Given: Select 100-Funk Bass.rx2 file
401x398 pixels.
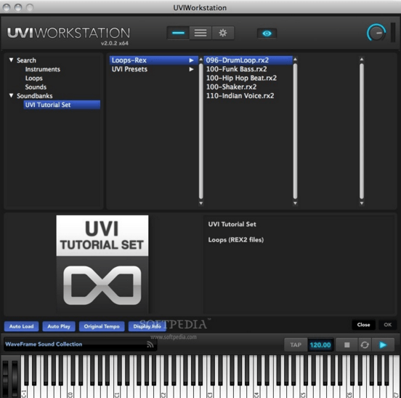Looking at the screenshot, I should click(237, 69).
